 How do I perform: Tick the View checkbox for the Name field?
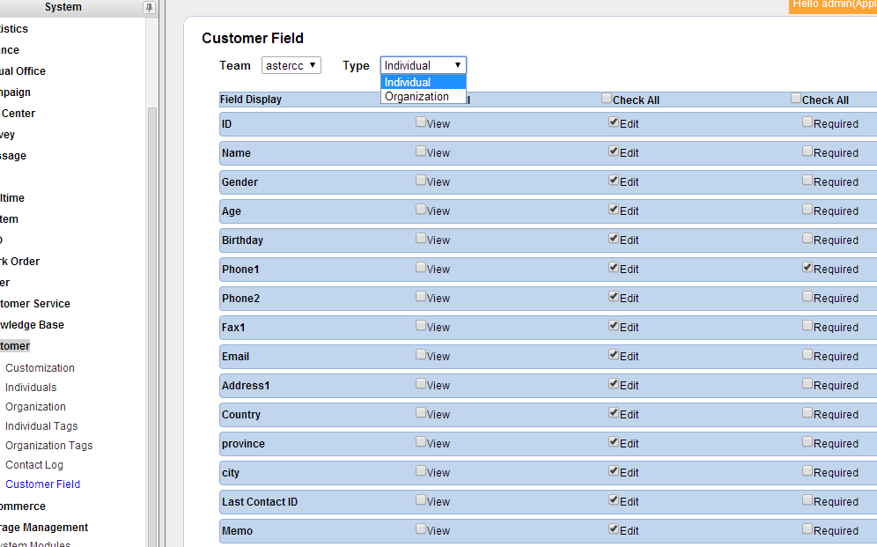click(x=421, y=152)
